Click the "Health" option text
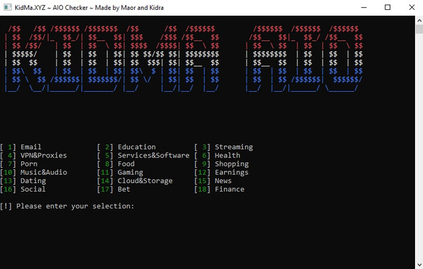 (x=227, y=155)
